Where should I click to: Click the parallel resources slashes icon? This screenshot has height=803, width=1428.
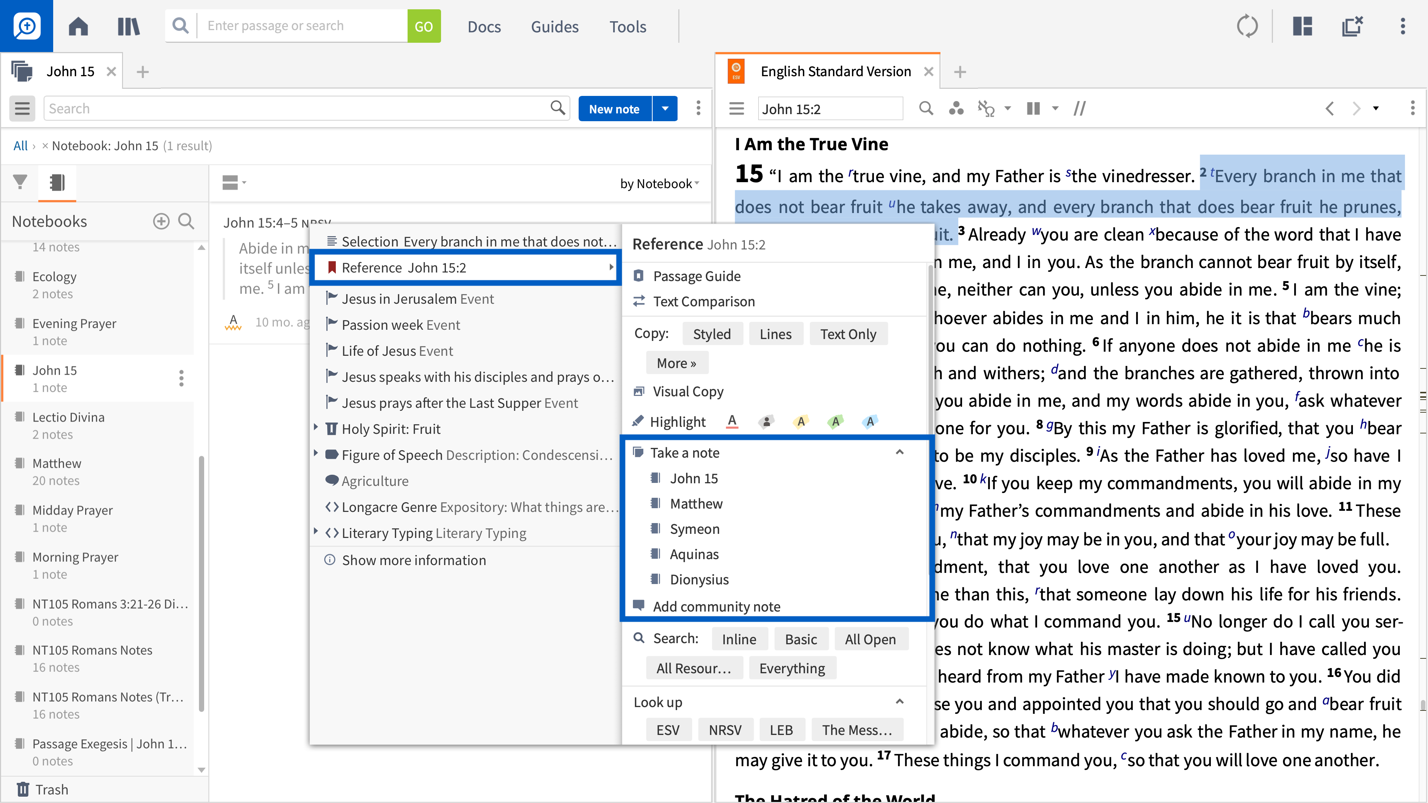point(1080,109)
